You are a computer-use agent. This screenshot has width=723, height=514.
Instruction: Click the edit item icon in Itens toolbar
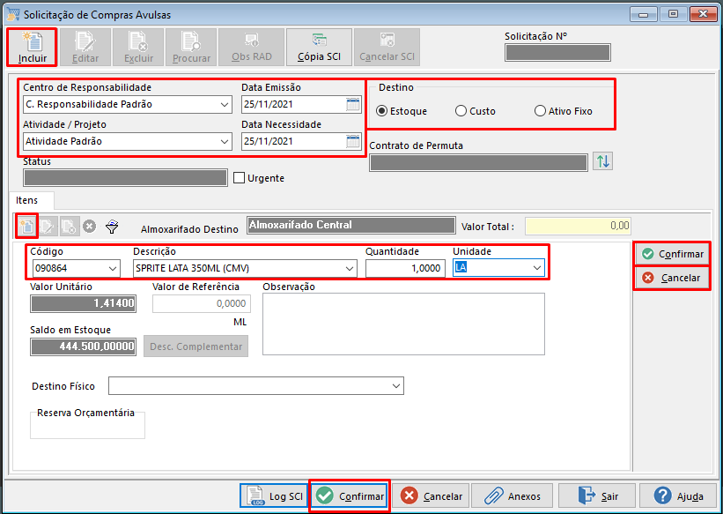(48, 227)
